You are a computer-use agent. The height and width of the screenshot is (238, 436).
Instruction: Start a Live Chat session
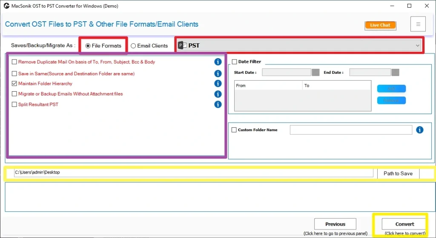[x=380, y=25]
